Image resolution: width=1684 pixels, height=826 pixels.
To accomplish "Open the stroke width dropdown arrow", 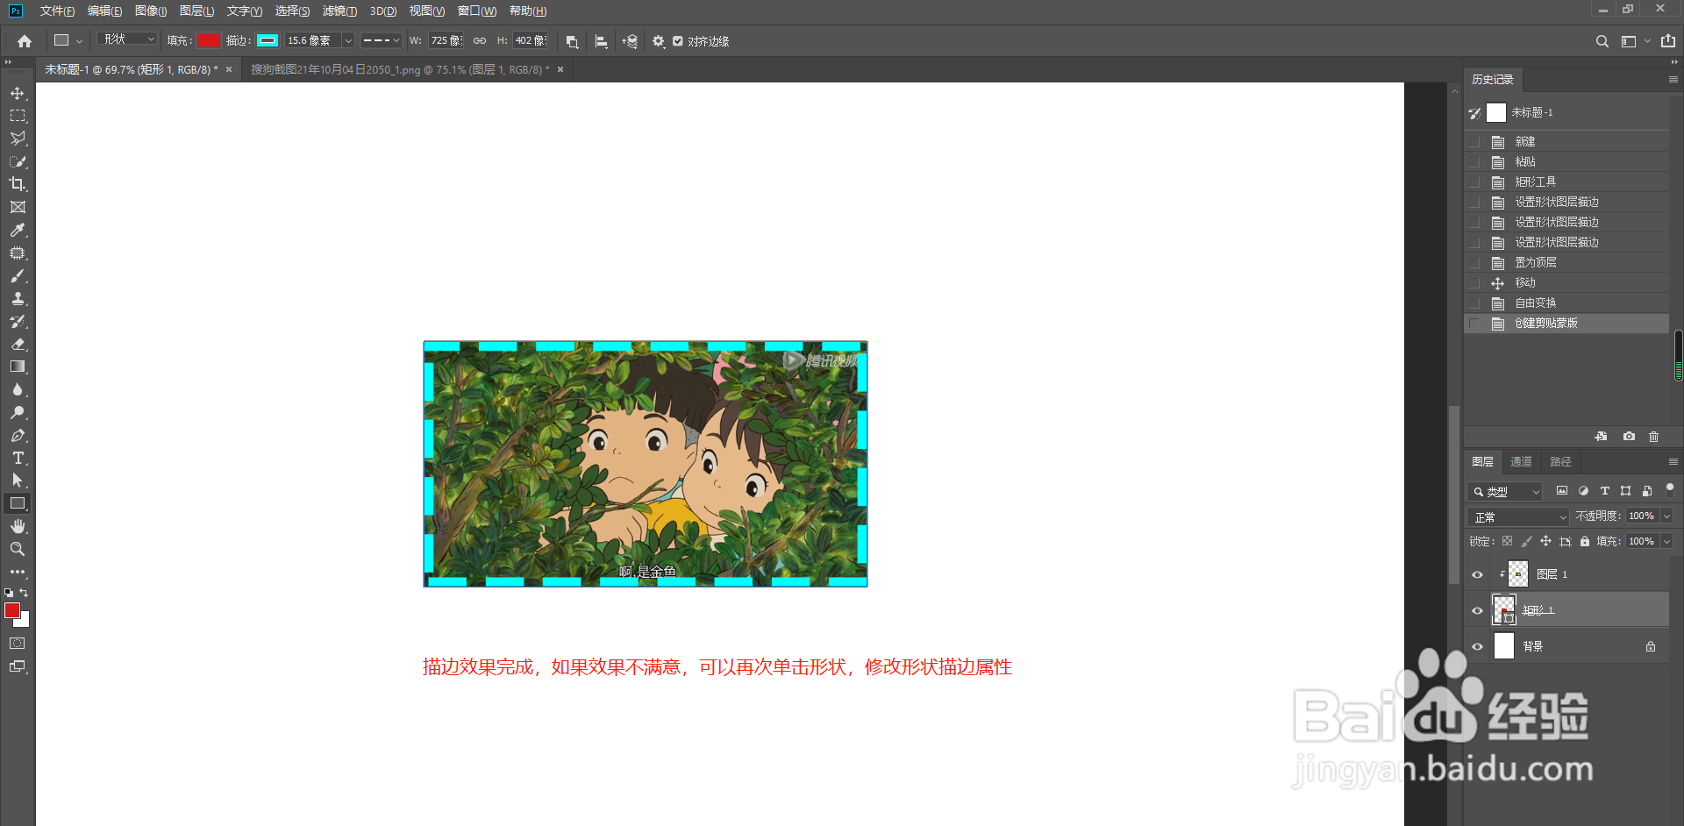I will coord(348,41).
